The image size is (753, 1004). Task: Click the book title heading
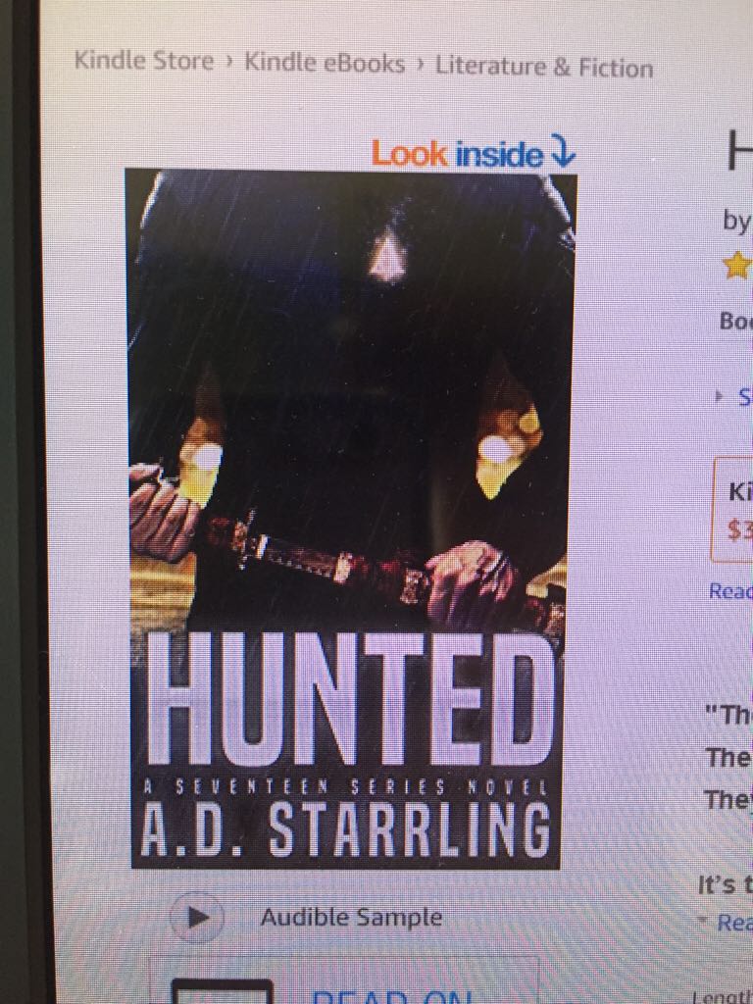(739, 150)
